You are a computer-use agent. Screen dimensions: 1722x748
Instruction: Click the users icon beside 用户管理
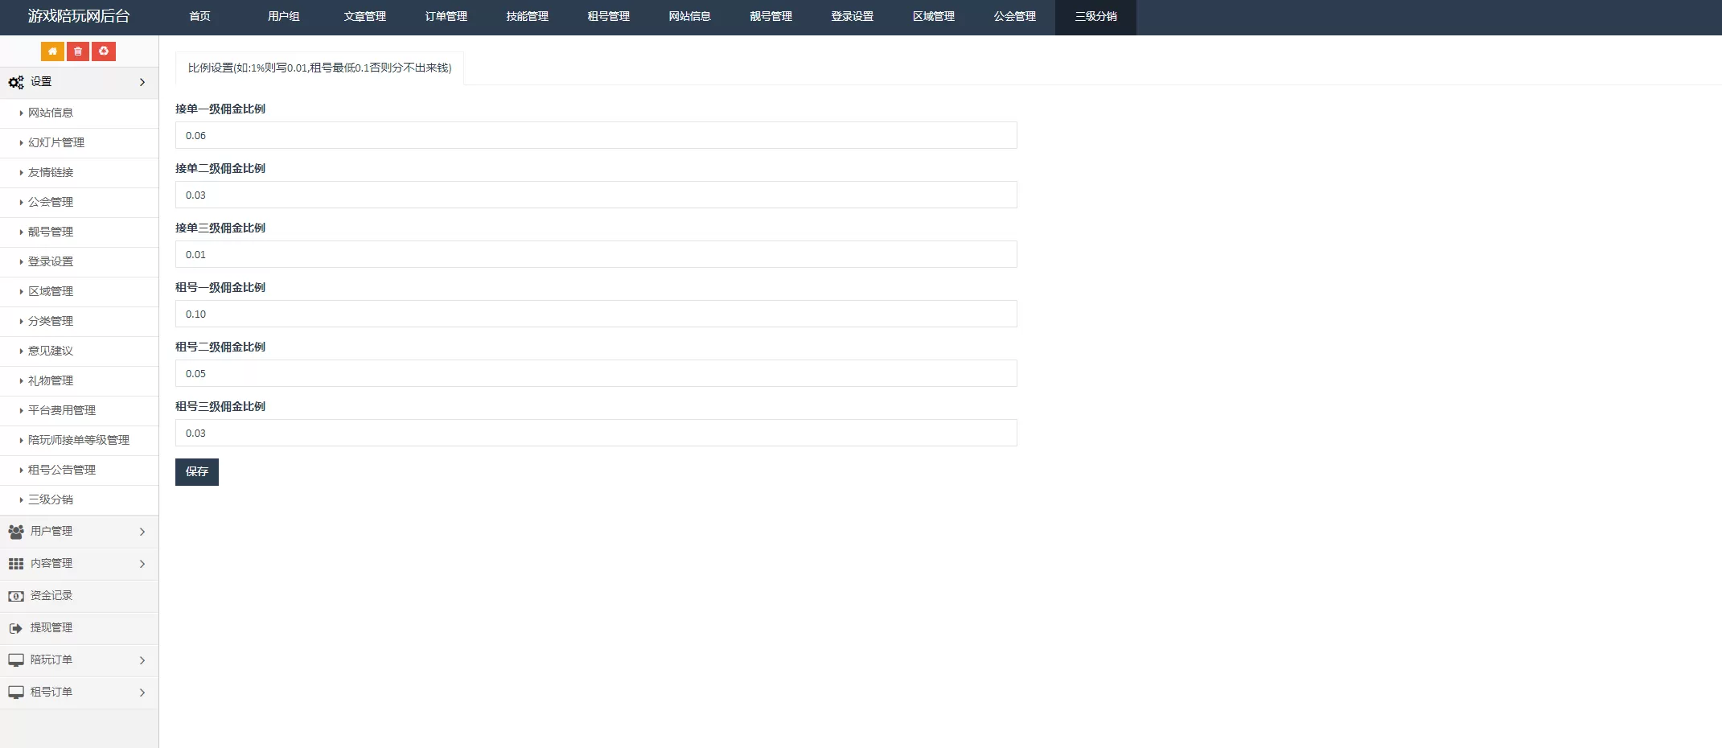point(16,532)
